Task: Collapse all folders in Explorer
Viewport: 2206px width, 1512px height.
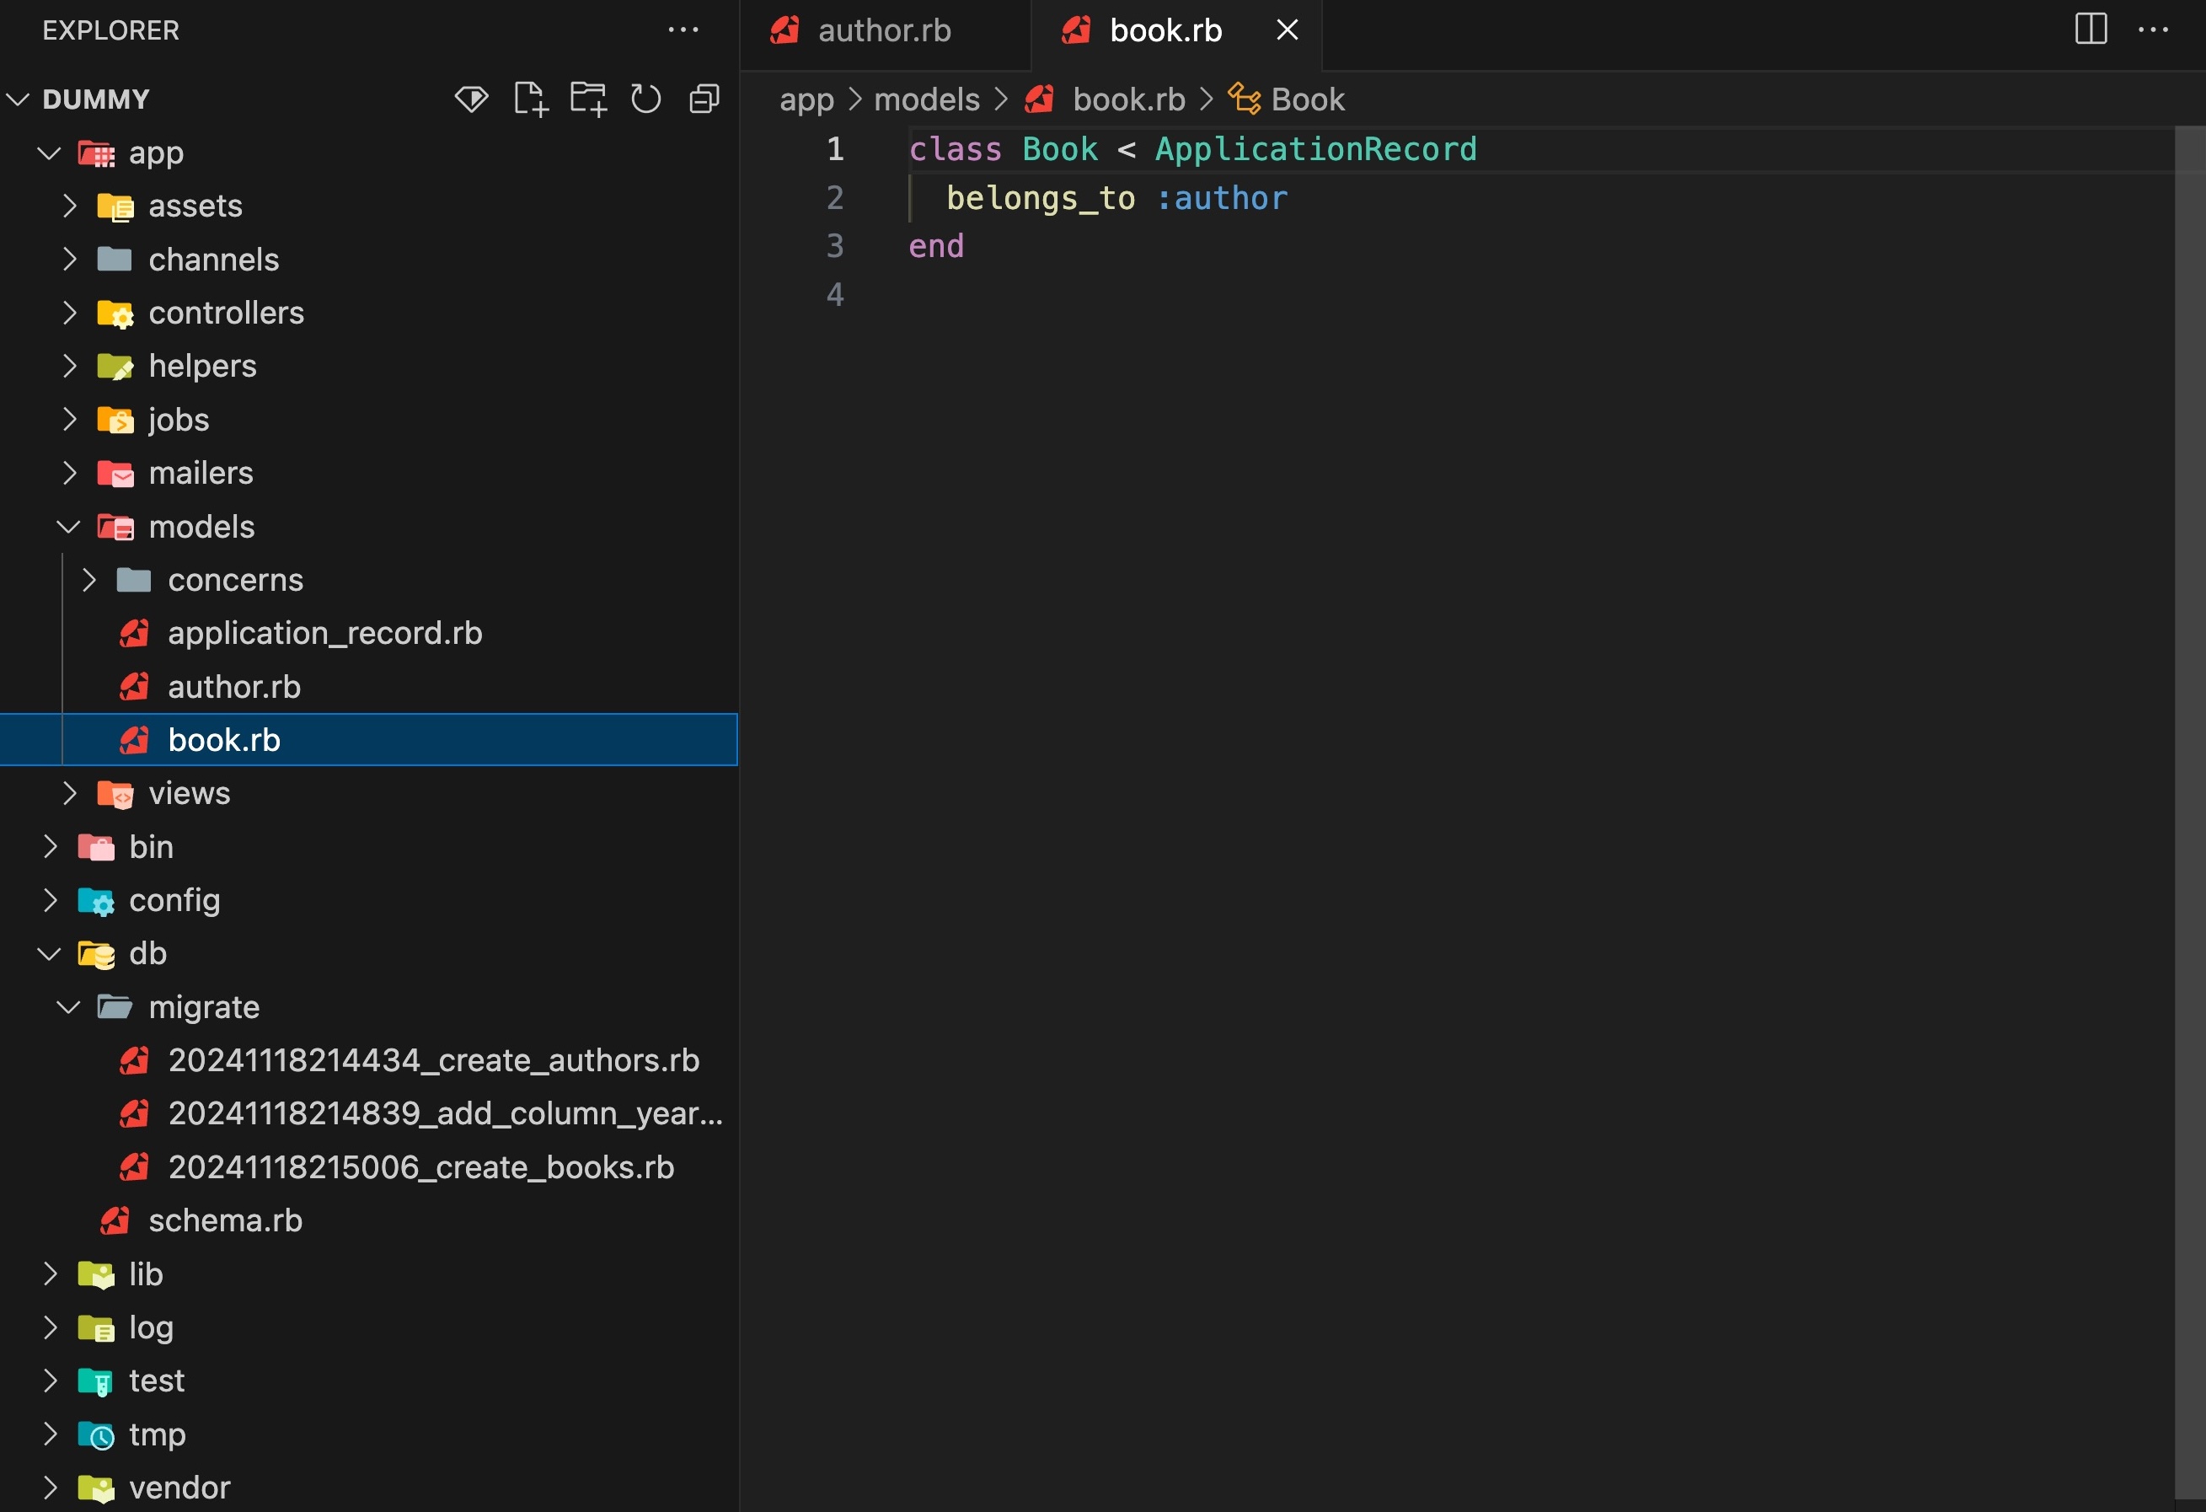Action: [x=704, y=99]
